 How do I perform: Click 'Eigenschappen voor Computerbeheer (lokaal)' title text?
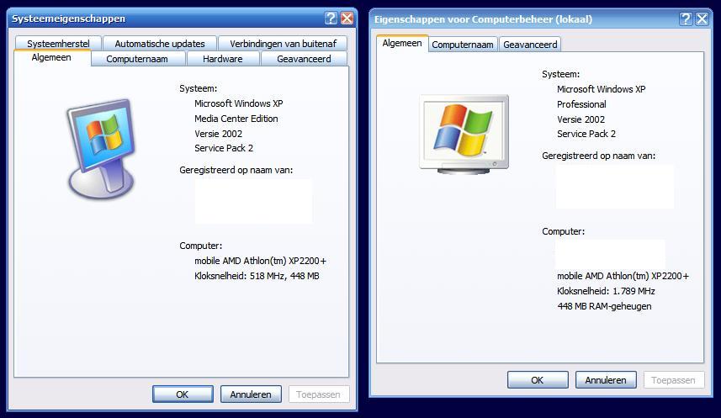tap(483, 19)
